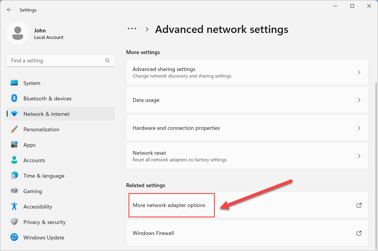The height and width of the screenshot is (251, 378).
Task: Click inside the Find a setting search box
Action: (53, 60)
